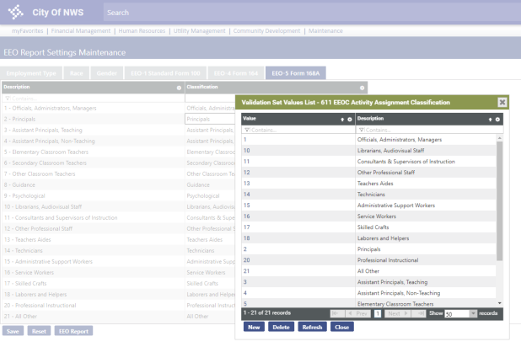Select the row with value 13, Teachers Aides
Viewport: 521px width, 347px height.
371,183
